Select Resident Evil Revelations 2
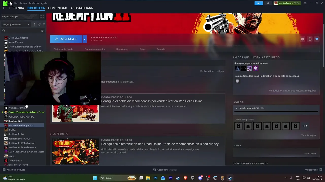The image size is (325, 182). tap(22, 147)
